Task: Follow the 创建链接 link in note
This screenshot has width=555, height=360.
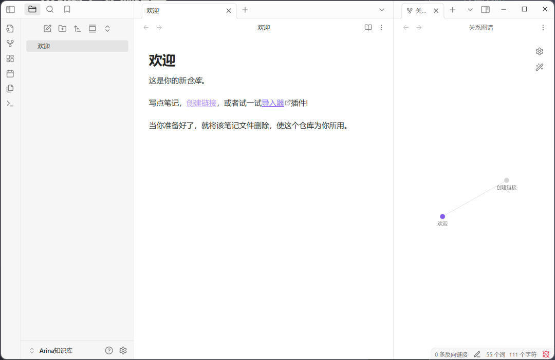Action: click(x=201, y=103)
